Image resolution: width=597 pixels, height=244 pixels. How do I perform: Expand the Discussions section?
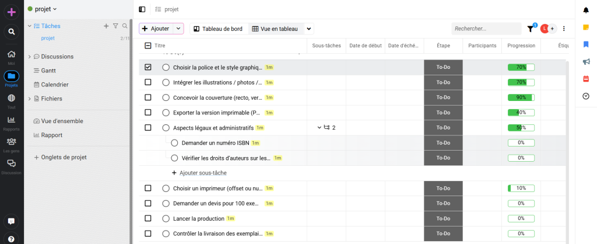coord(29,57)
